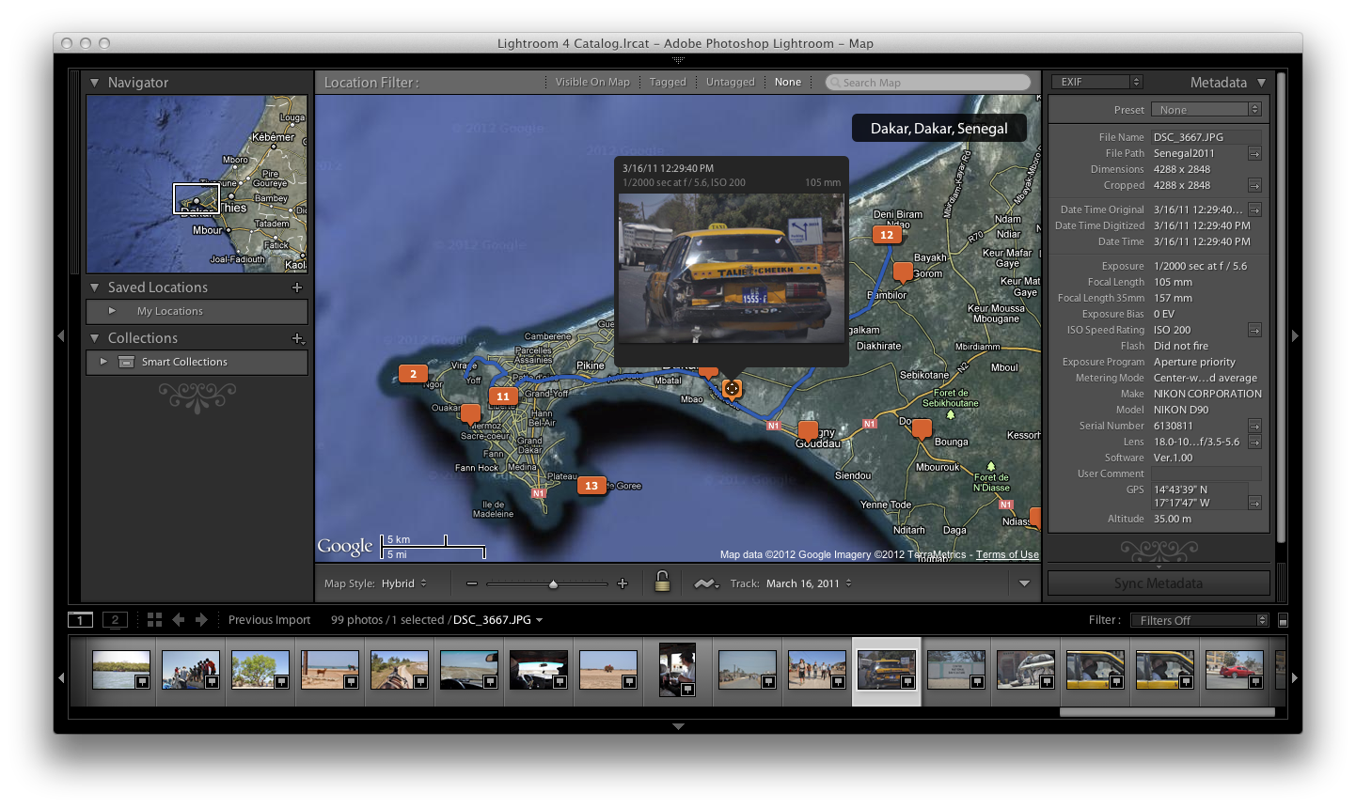The width and height of the screenshot is (1356, 808).
Task: Click the Search Map field
Action: point(928,83)
